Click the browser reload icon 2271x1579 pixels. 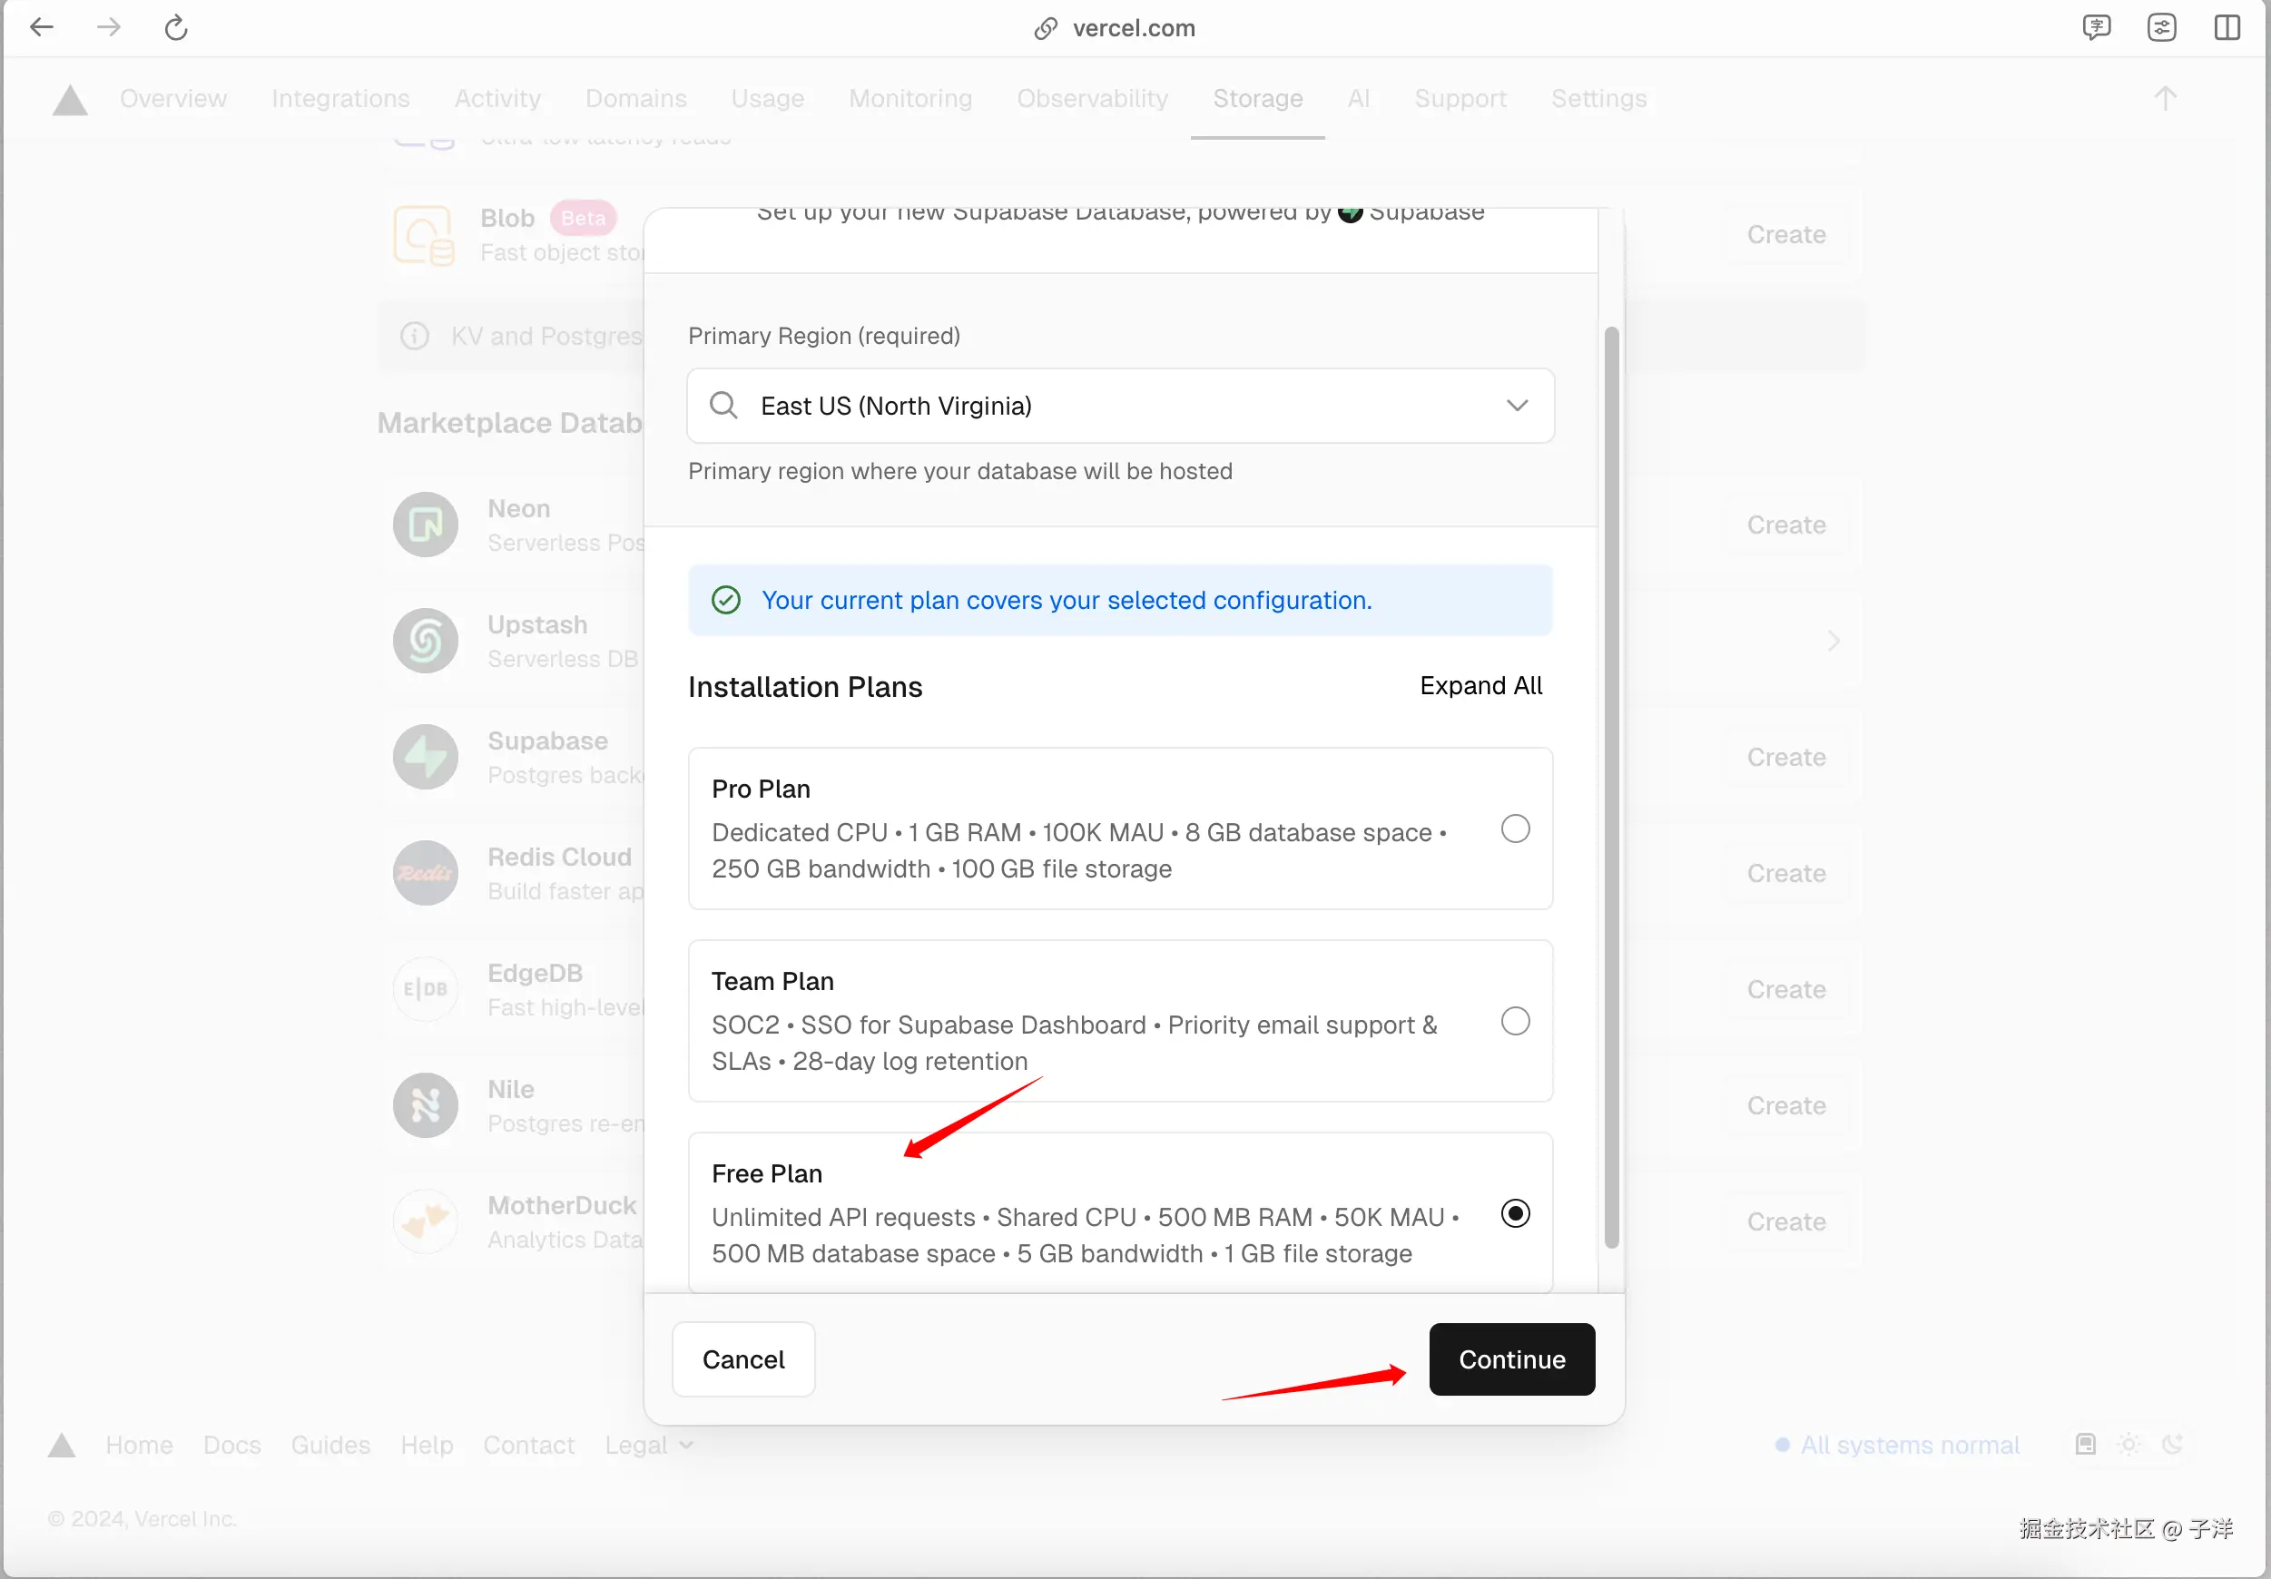tap(176, 28)
